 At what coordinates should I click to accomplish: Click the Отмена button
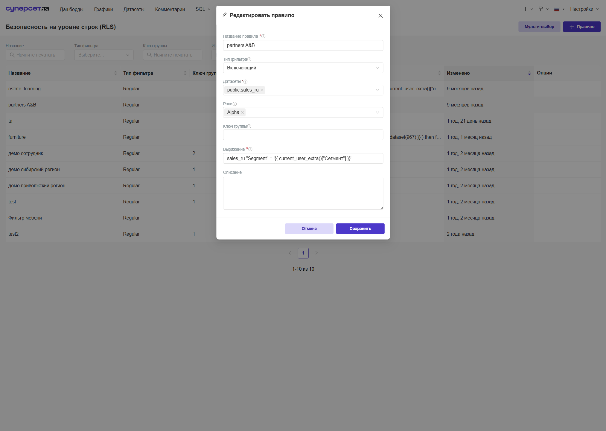(309, 229)
